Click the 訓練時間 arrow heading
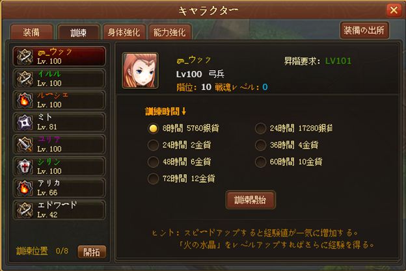This screenshot has width=406, height=271. (166, 111)
